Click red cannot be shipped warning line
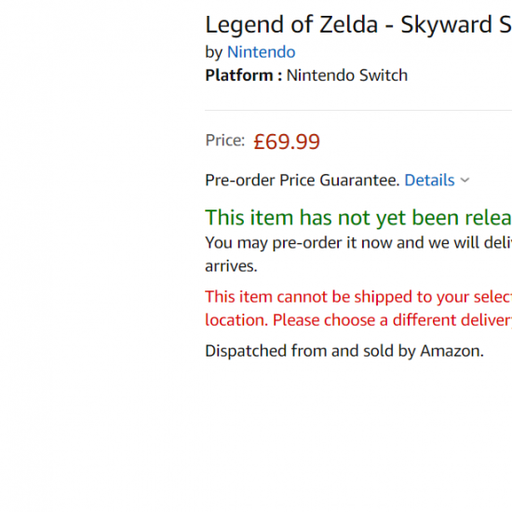 tap(358, 297)
